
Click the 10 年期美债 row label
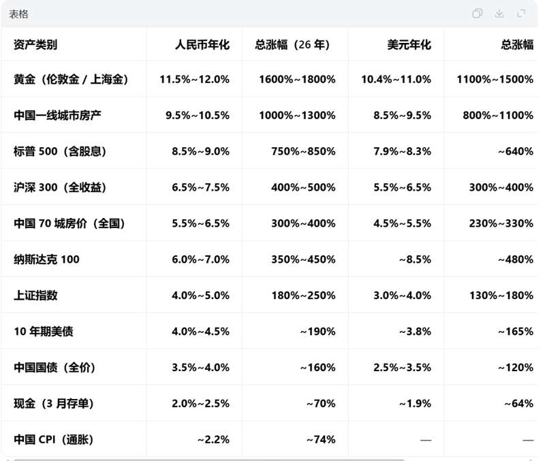pyautogui.click(x=41, y=332)
